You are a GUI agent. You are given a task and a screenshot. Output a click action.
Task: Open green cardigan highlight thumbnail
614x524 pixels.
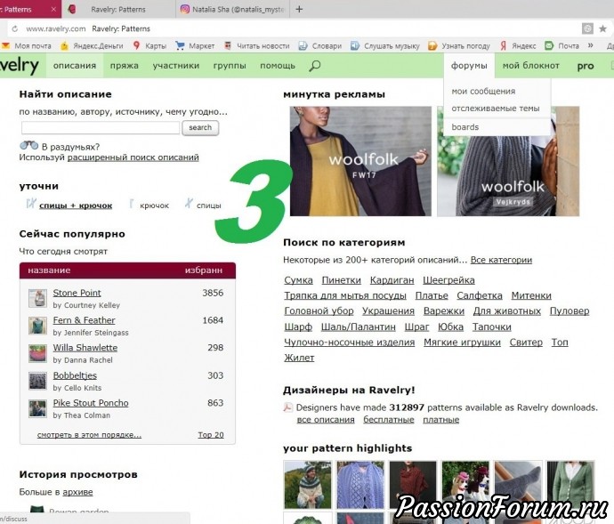[570, 485]
